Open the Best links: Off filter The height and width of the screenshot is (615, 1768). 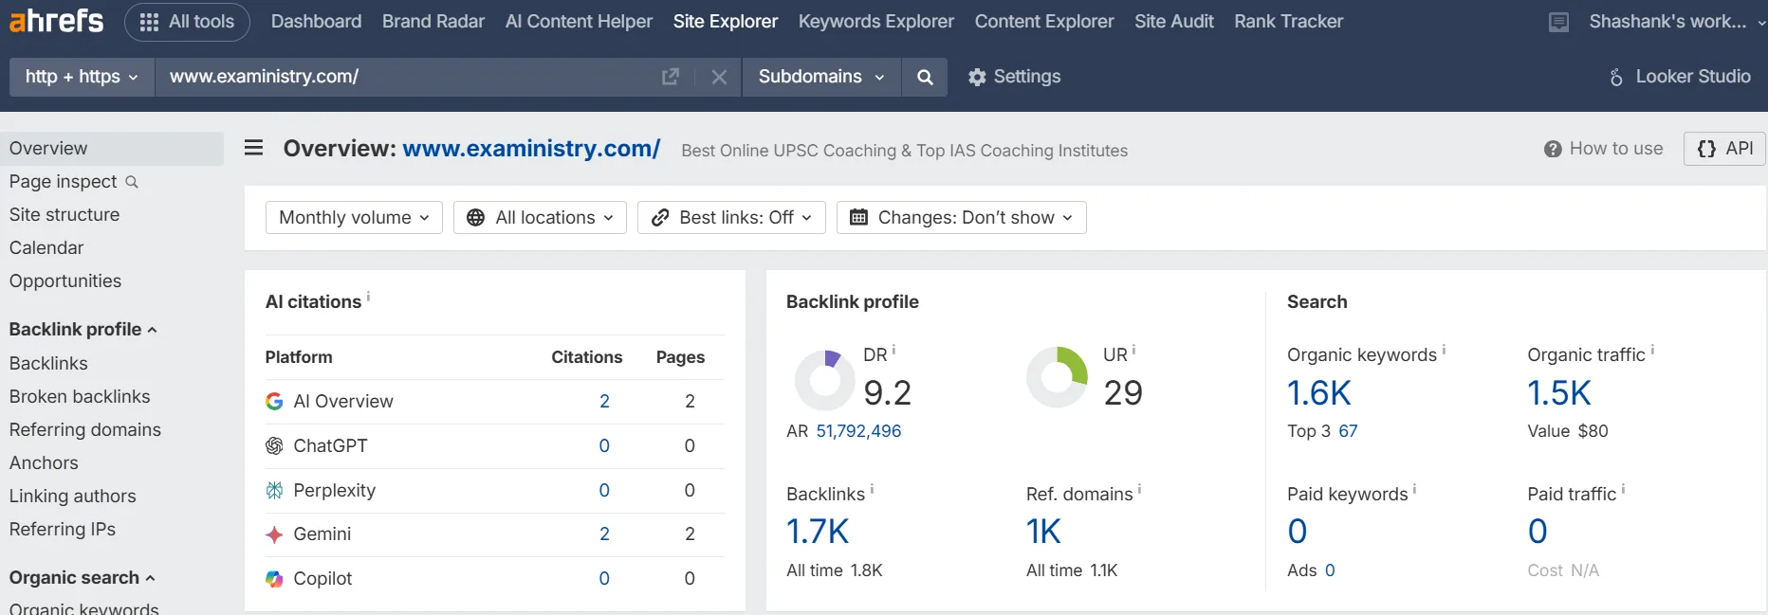[731, 217]
